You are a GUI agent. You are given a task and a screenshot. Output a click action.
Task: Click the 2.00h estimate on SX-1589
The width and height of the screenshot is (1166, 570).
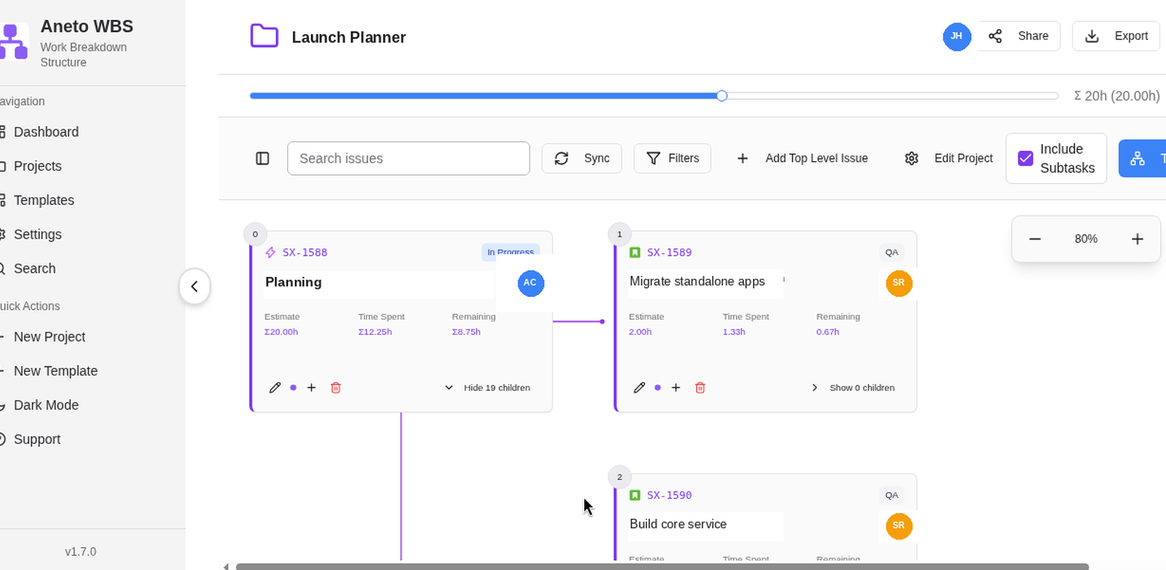640,332
